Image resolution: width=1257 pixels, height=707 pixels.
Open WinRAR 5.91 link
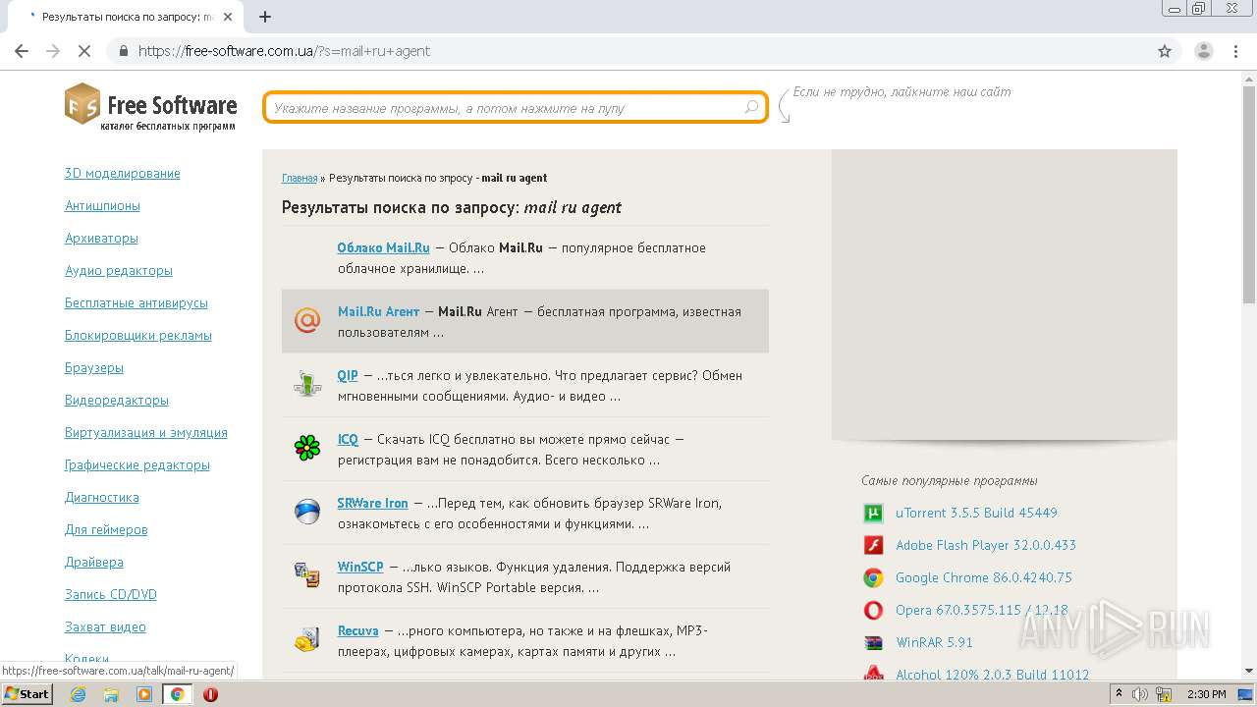(934, 642)
